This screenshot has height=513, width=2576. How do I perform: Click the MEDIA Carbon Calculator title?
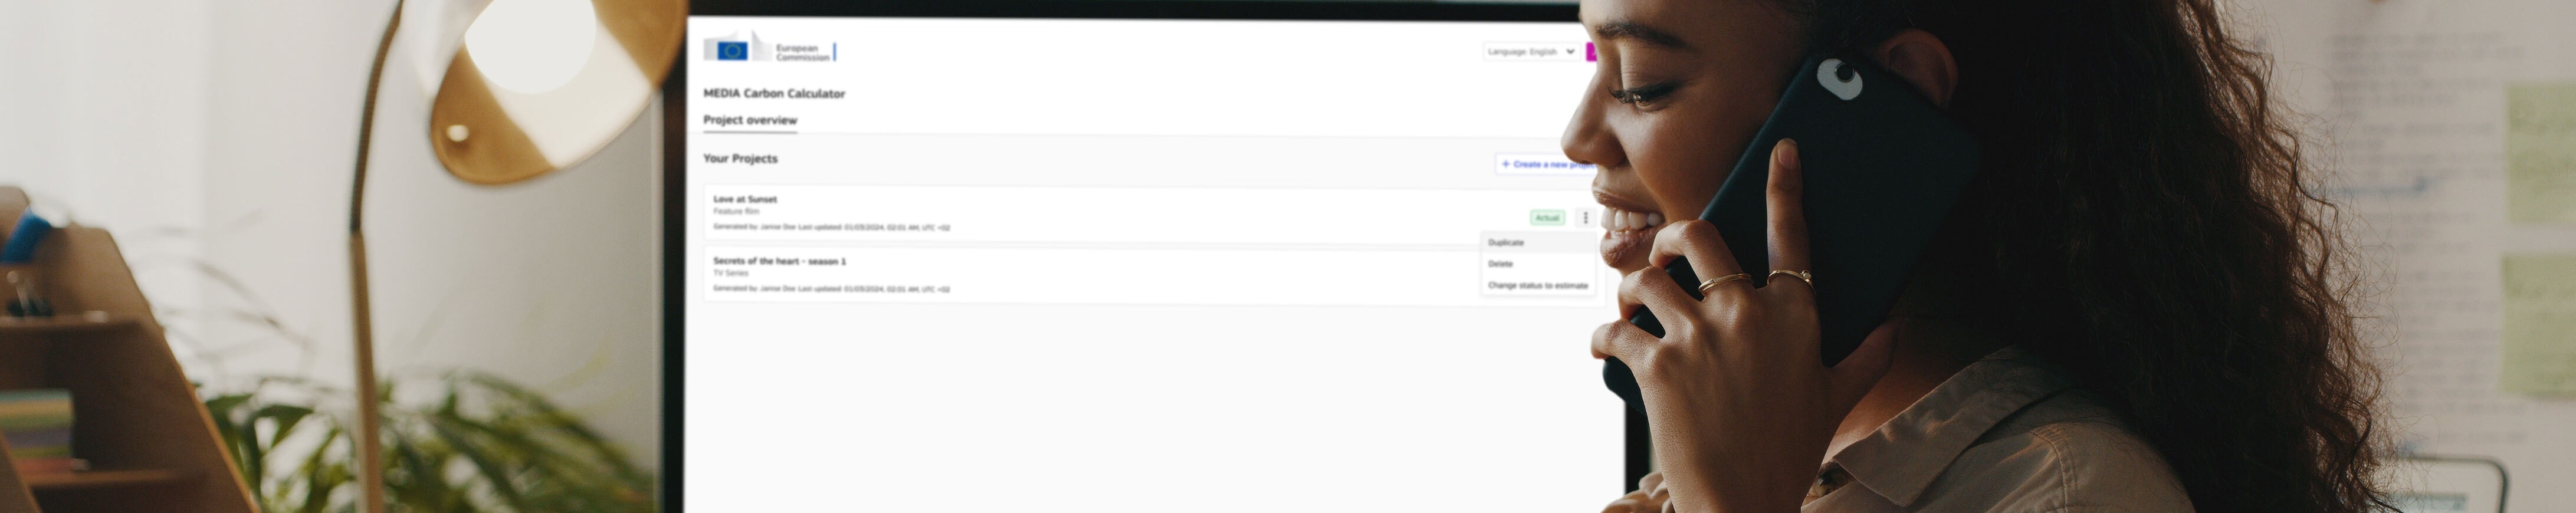pos(774,94)
